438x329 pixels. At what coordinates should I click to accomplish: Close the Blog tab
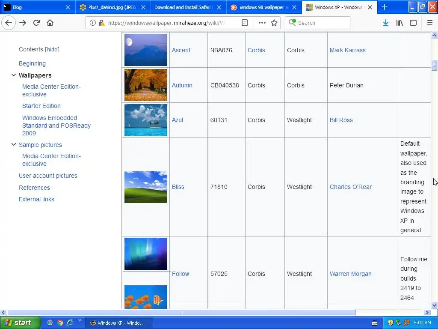[68, 7]
